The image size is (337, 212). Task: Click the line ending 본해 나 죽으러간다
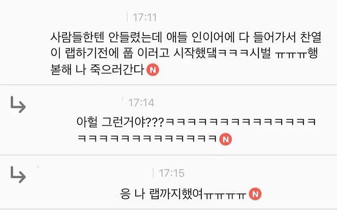click(x=97, y=69)
